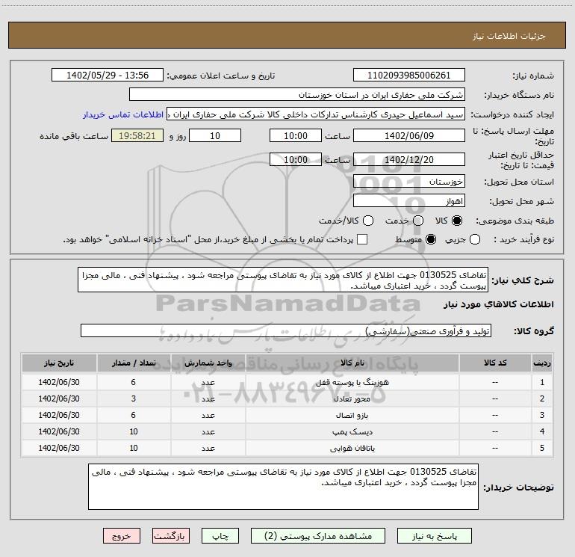Click the پاسخ به نیاز button
The height and width of the screenshot is (557, 575).
tap(435, 536)
